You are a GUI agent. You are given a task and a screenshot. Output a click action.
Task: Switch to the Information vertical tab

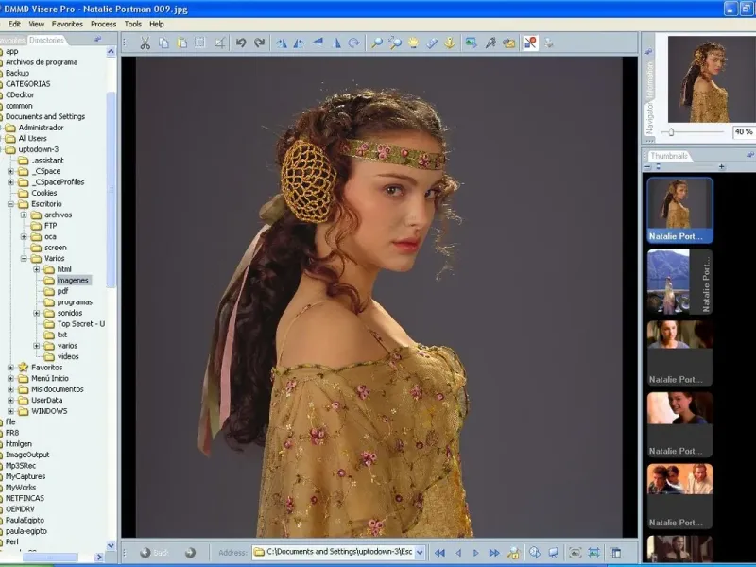tap(649, 79)
